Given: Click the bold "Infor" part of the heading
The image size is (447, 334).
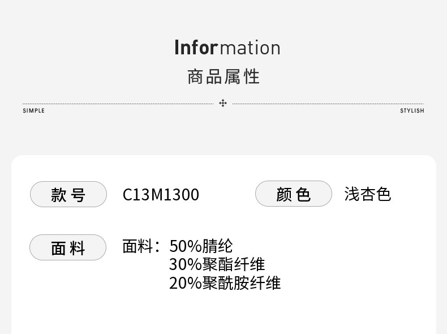Looking at the screenshot, I should [x=196, y=48].
